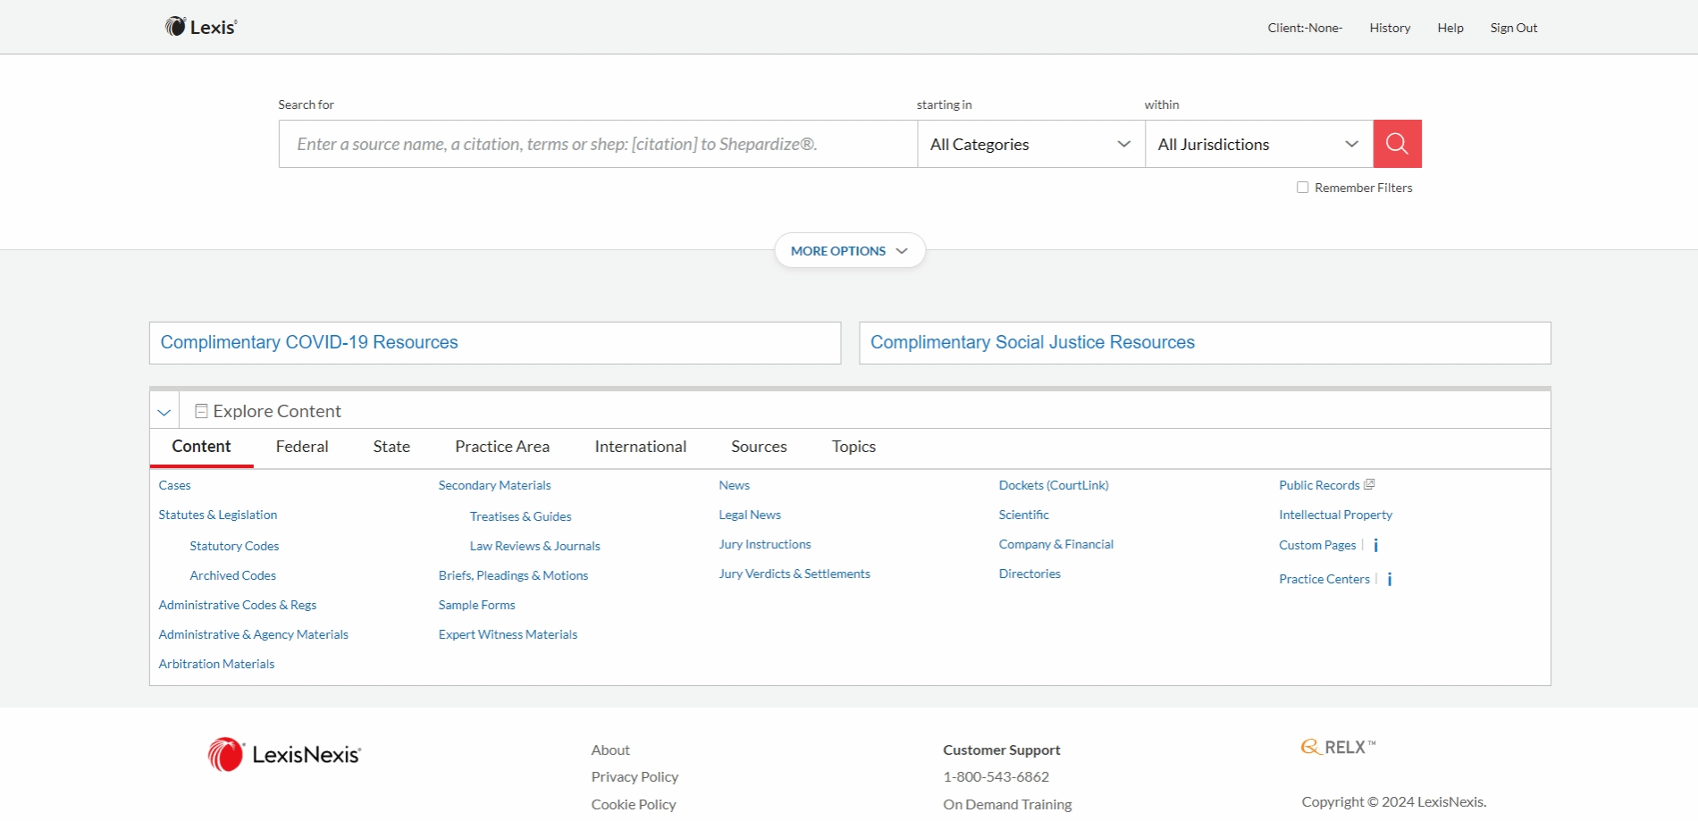Screen dimensions: 1698x821
Task: Open the Cases link
Action: 174,485
